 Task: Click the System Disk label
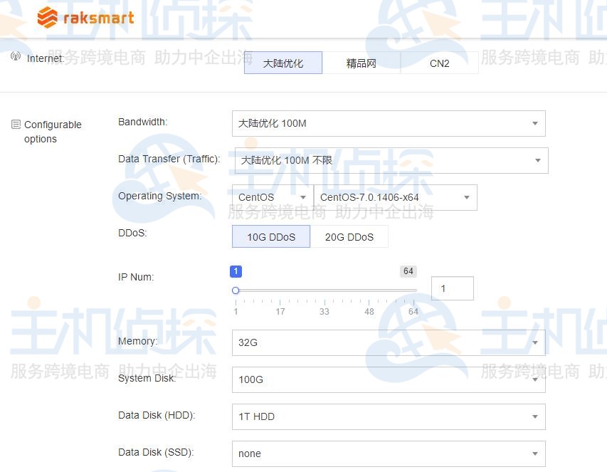(147, 378)
